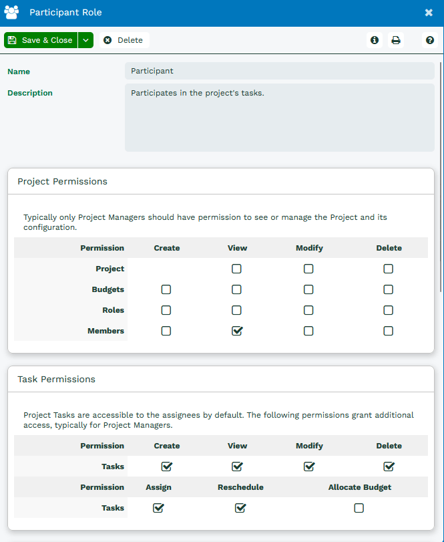The image size is (444, 542).
Task: Check Allocate Budget for Tasks
Action: (359, 508)
